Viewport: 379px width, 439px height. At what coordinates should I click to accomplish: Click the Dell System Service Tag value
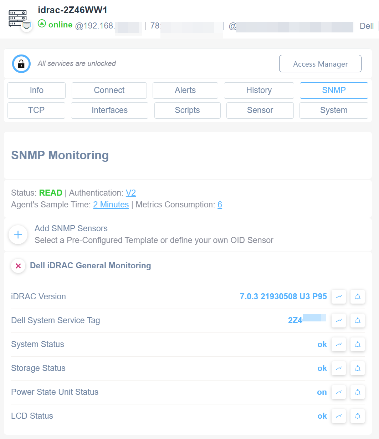(307, 320)
